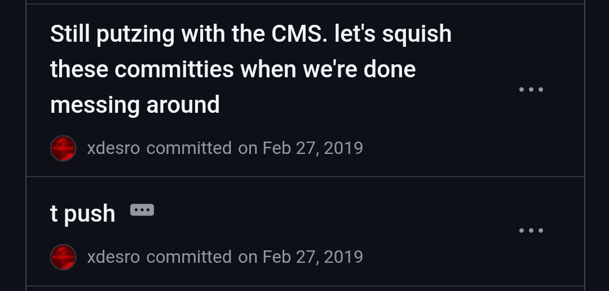Visit xdesro's profile from the "t push" commit
The image size is (609, 291).
(x=113, y=257)
